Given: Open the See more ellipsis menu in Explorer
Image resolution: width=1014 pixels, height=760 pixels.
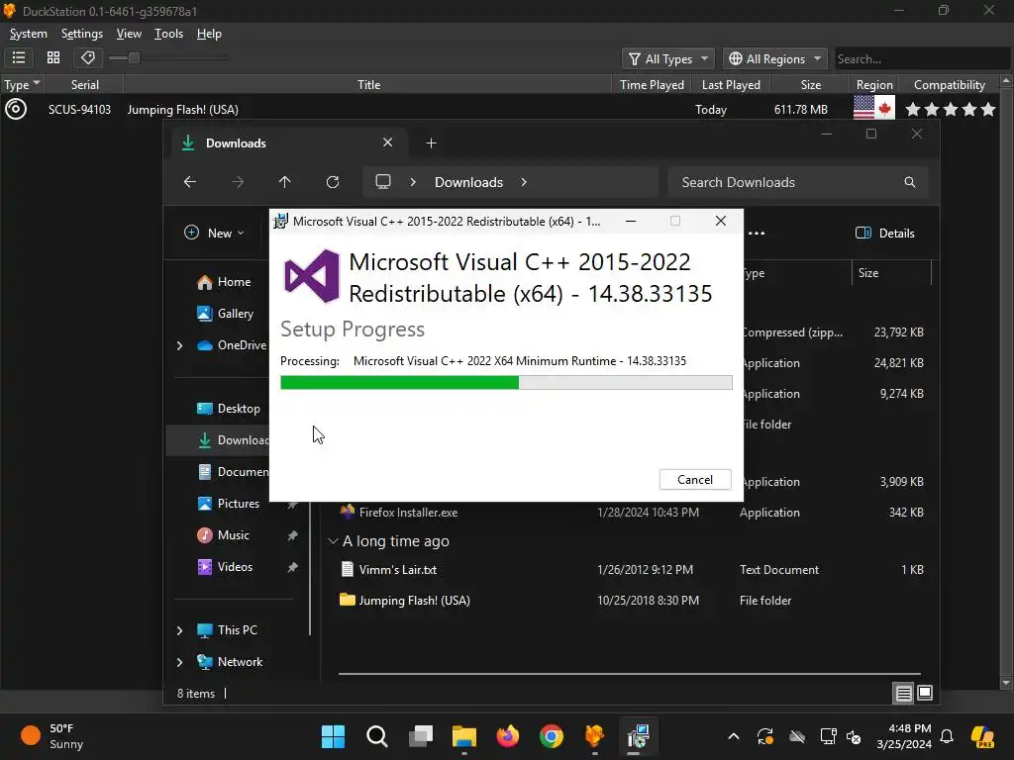Looking at the screenshot, I should tap(756, 234).
